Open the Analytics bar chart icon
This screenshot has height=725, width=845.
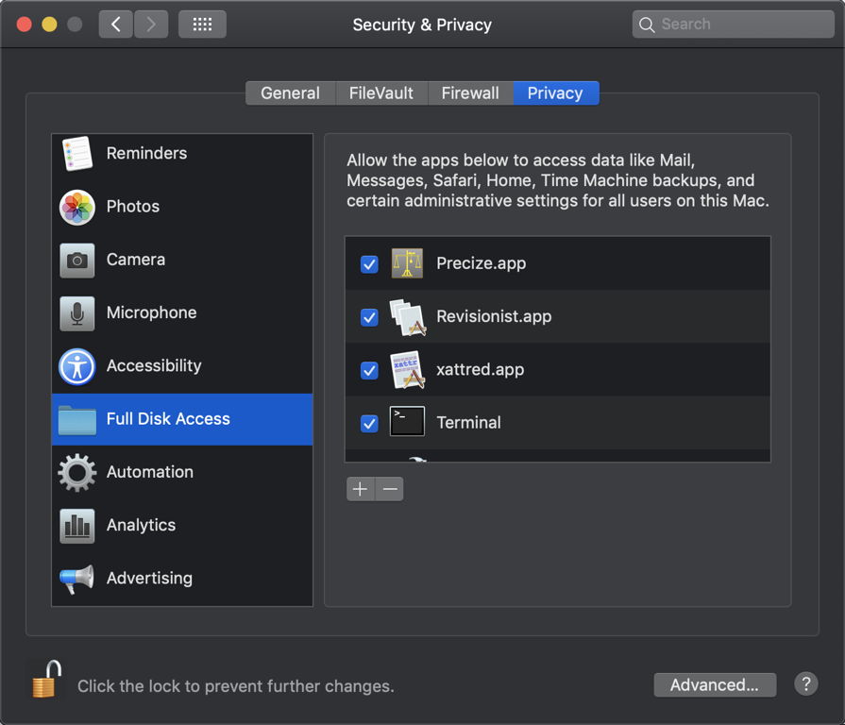click(x=77, y=526)
